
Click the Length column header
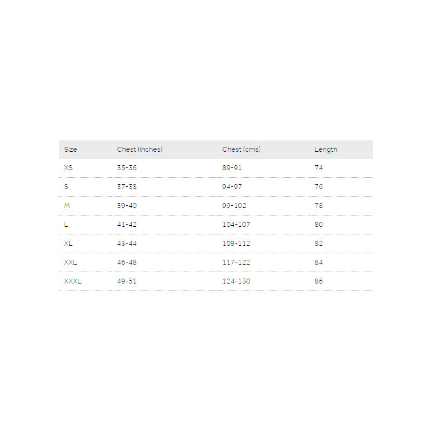326,150
